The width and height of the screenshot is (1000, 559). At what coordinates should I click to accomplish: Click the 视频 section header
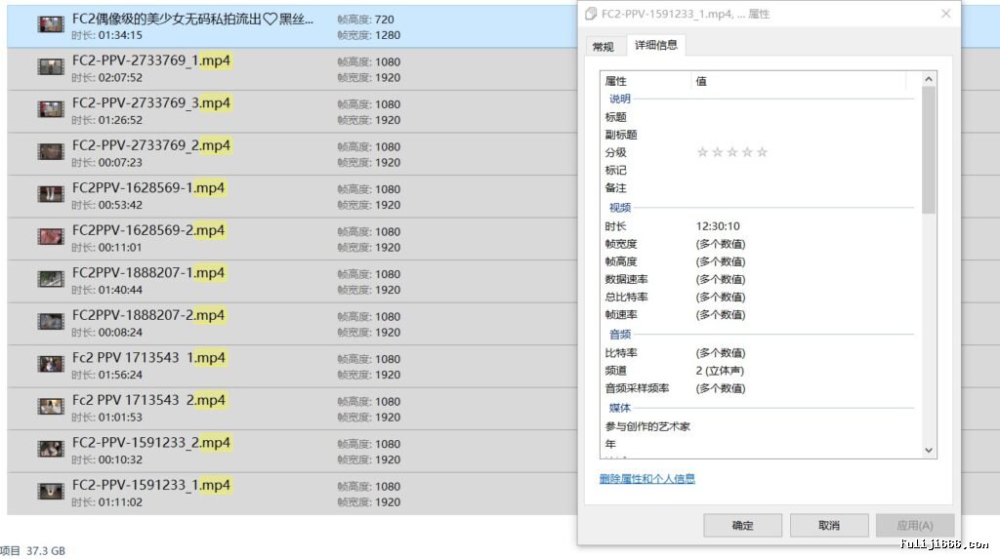[x=620, y=208]
